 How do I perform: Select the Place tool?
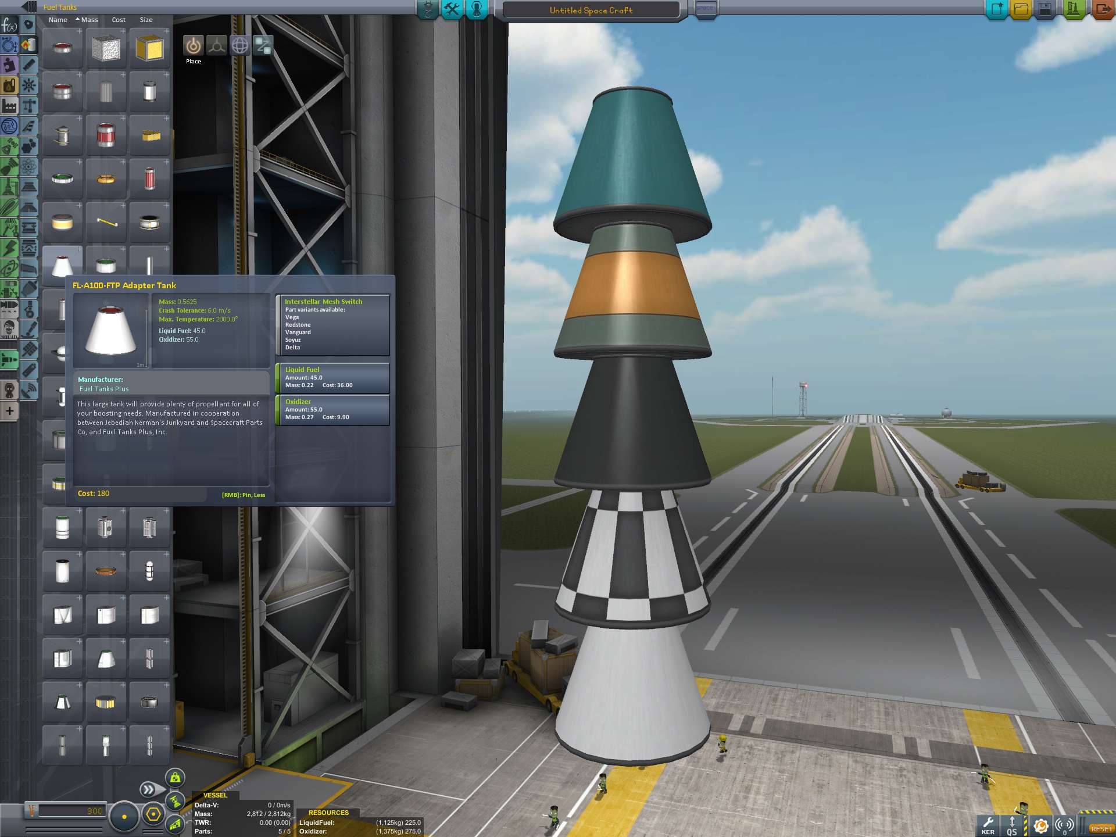pos(193,45)
